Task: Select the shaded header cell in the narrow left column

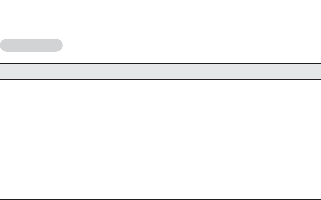Action: coord(28,71)
